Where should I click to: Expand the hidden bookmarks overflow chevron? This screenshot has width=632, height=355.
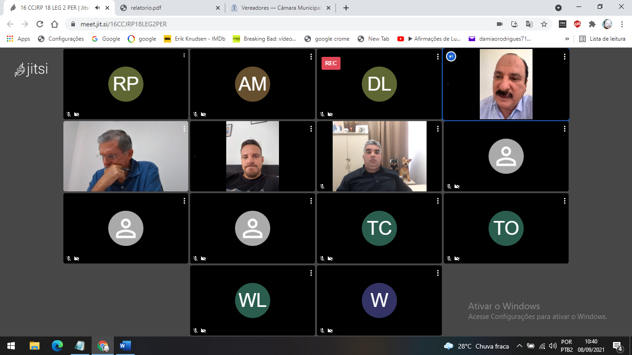point(567,39)
